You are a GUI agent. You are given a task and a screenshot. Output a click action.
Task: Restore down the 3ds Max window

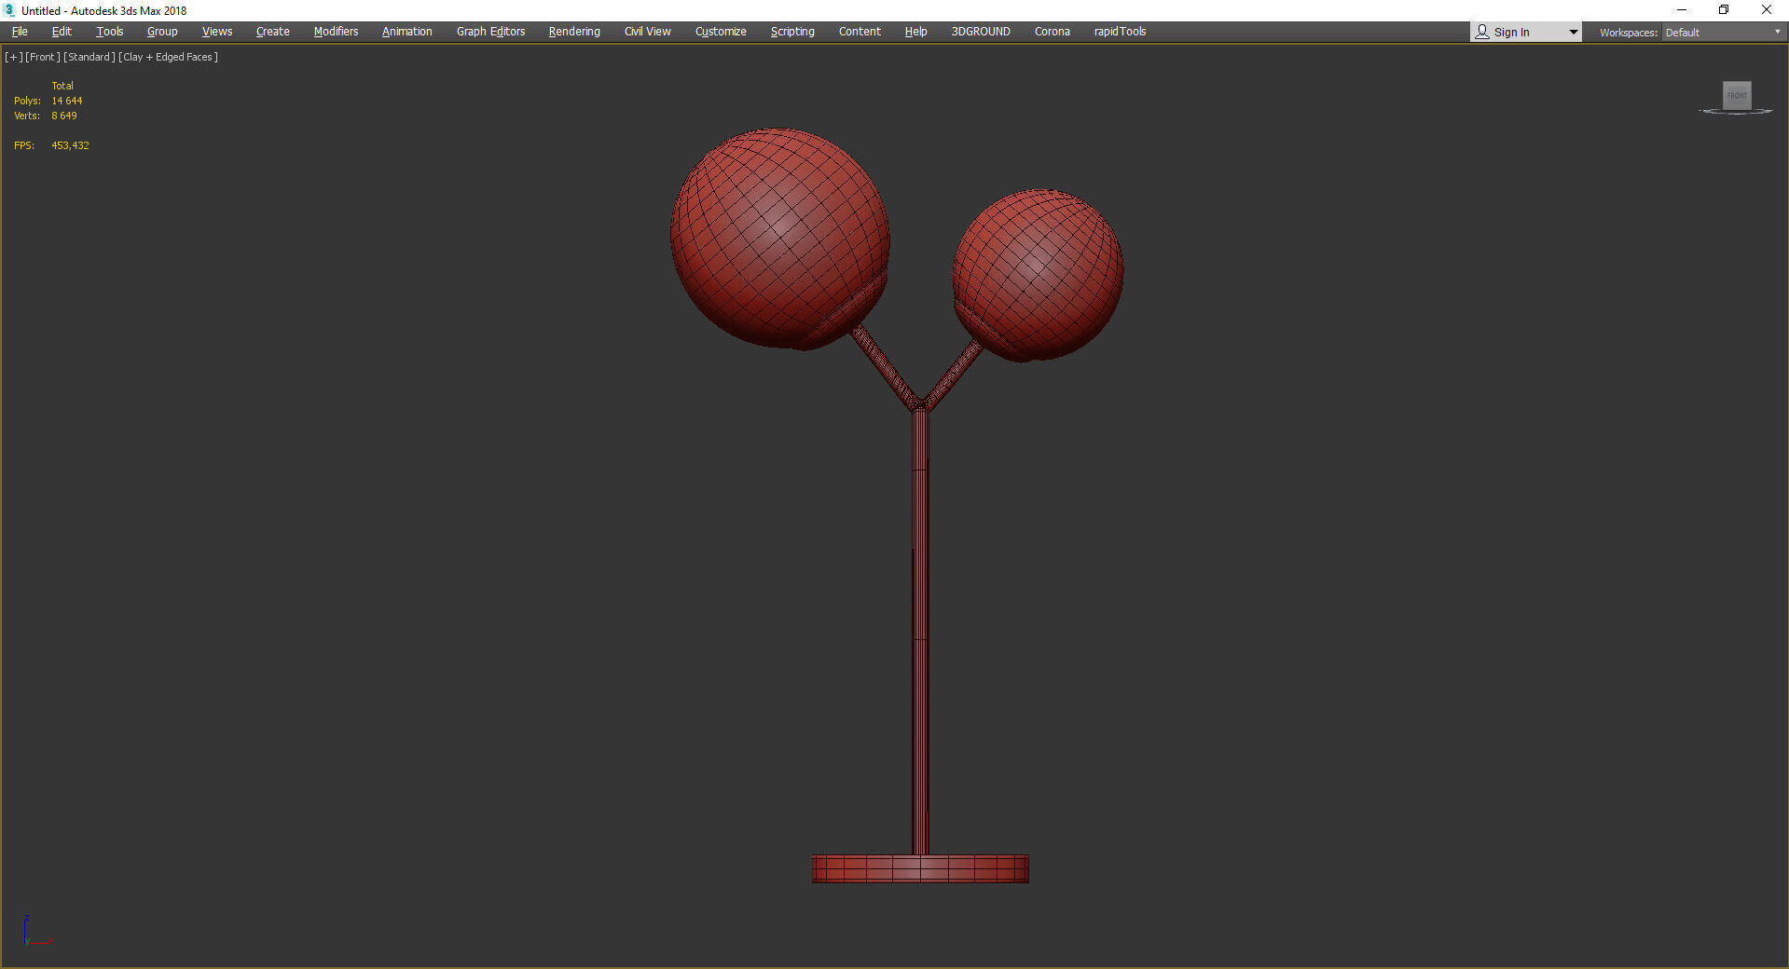(1724, 10)
